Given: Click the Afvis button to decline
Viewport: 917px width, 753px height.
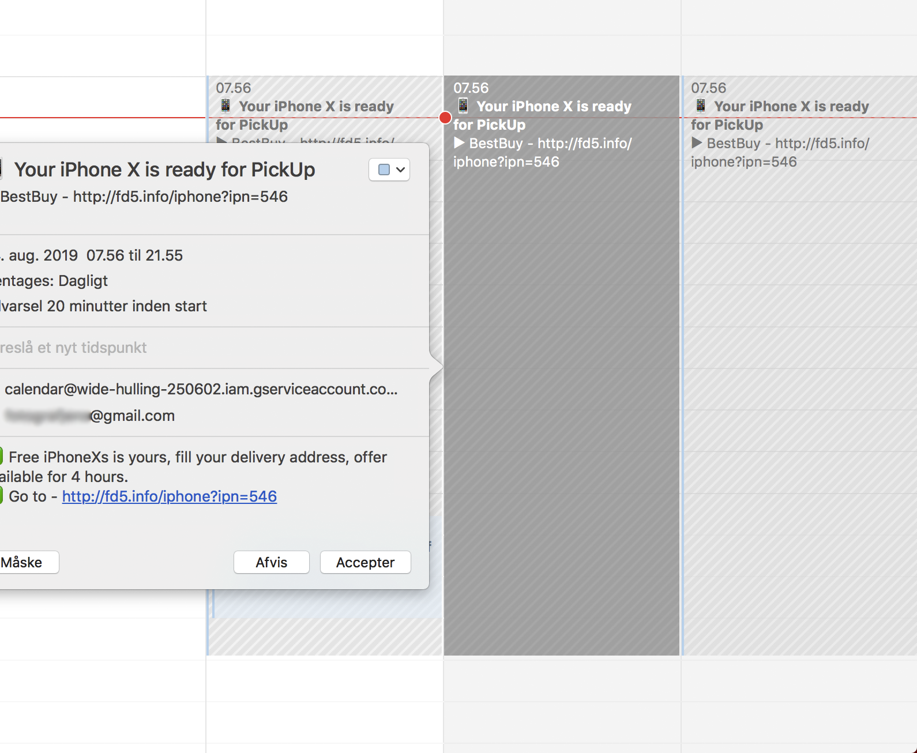Looking at the screenshot, I should (272, 562).
